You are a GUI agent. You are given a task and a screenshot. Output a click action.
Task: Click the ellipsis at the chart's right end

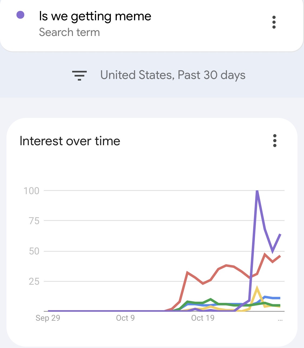tap(280, 320)
